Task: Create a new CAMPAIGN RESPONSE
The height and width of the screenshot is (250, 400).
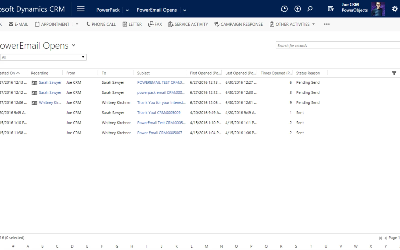Action: click(x=238, y=24)
